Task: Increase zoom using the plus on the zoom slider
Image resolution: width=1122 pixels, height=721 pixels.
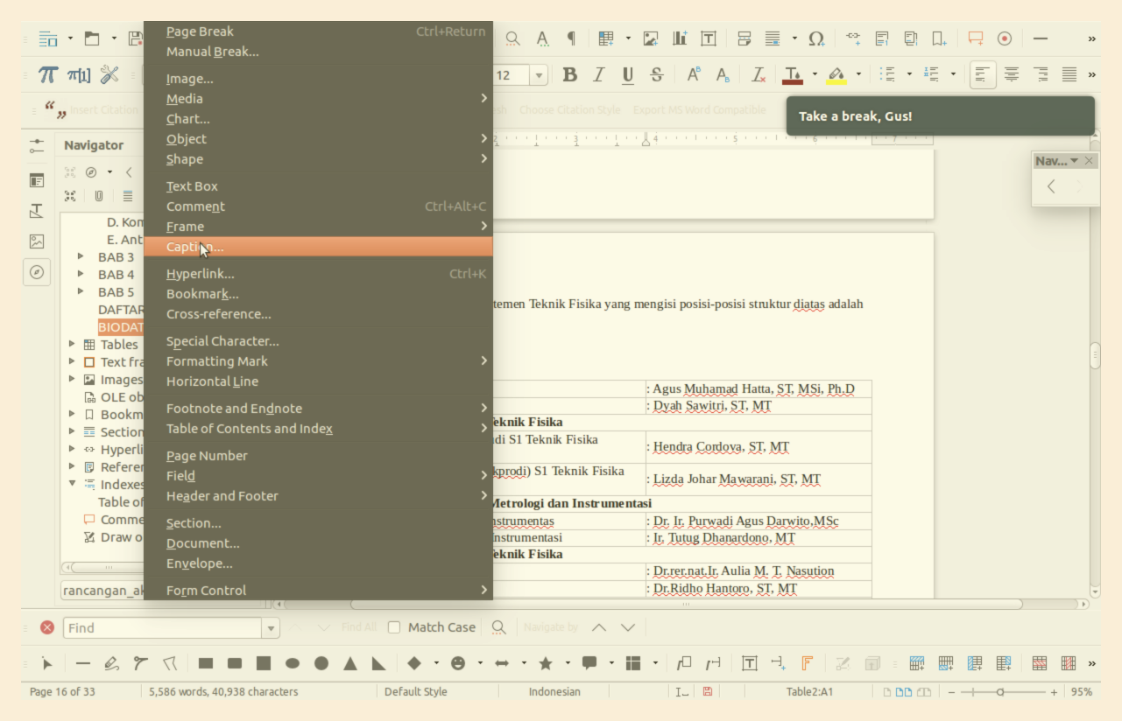Action: click(1054, 691)
